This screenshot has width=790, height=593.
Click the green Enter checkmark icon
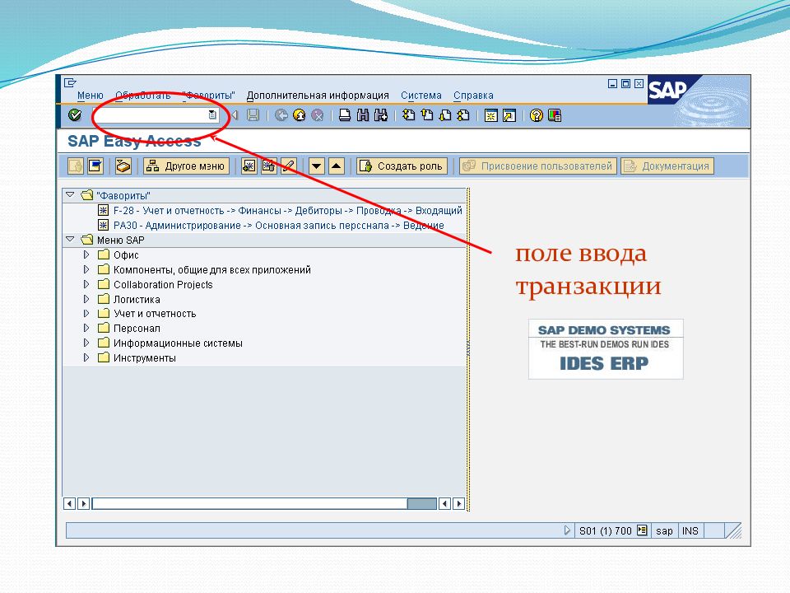coord(75,115)
